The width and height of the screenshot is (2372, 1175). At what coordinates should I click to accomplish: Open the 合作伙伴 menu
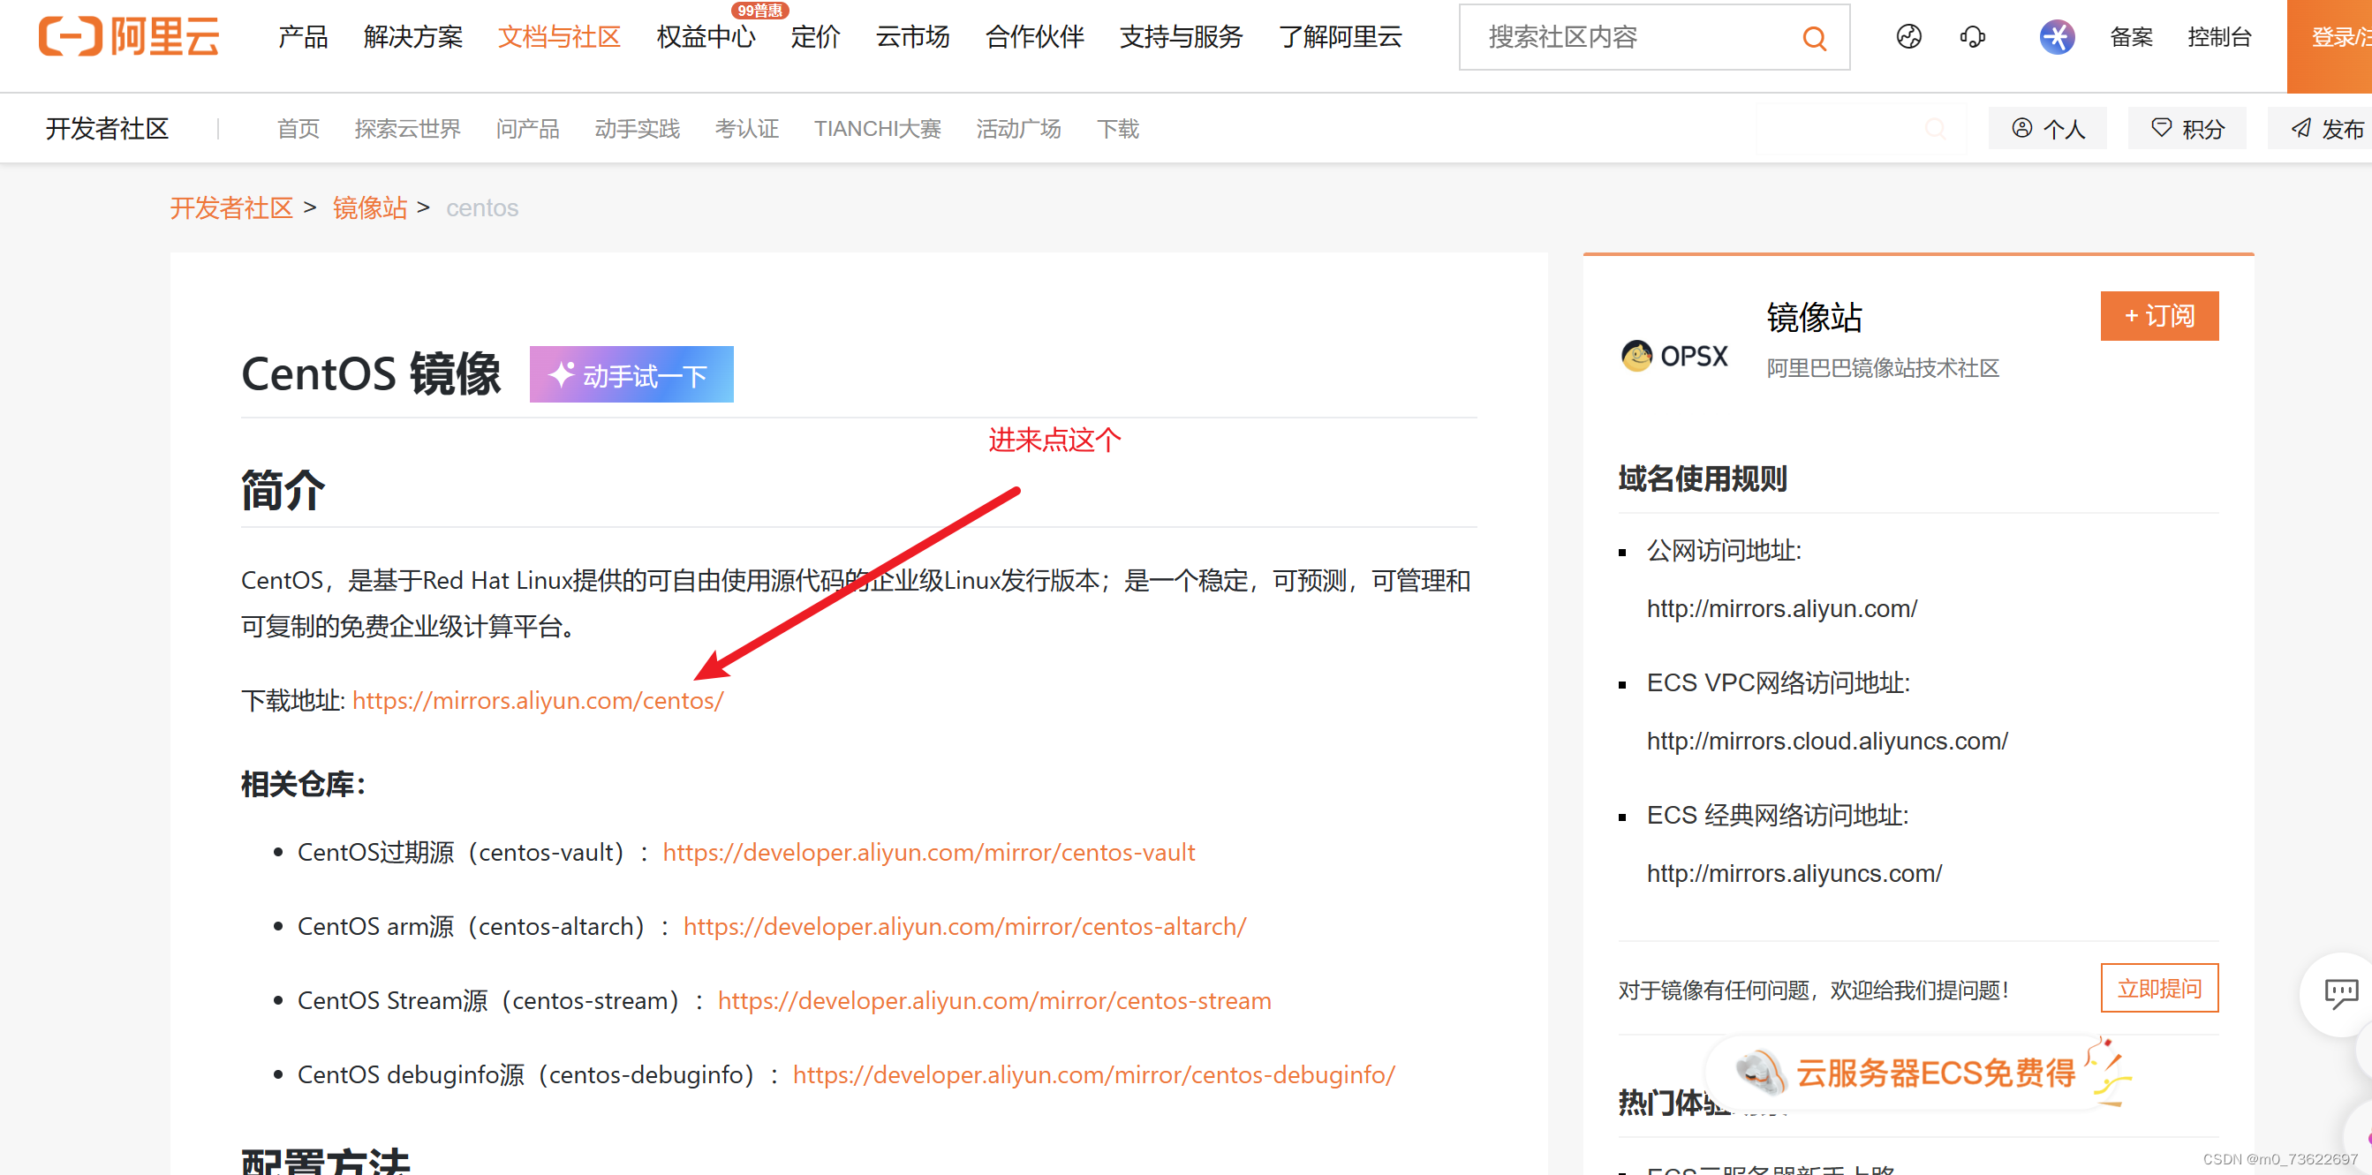click(x=1034, y=37)
